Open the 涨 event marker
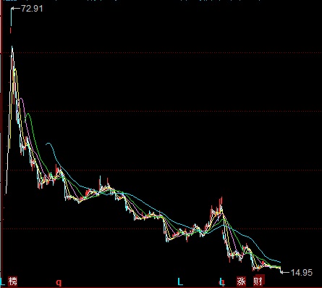Viewport: 322px width, 288px height. pos(241,281)
